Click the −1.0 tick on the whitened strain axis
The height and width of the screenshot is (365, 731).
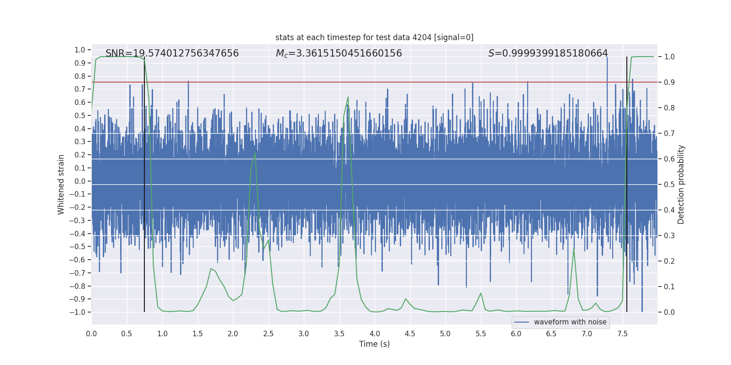point(77,313)
